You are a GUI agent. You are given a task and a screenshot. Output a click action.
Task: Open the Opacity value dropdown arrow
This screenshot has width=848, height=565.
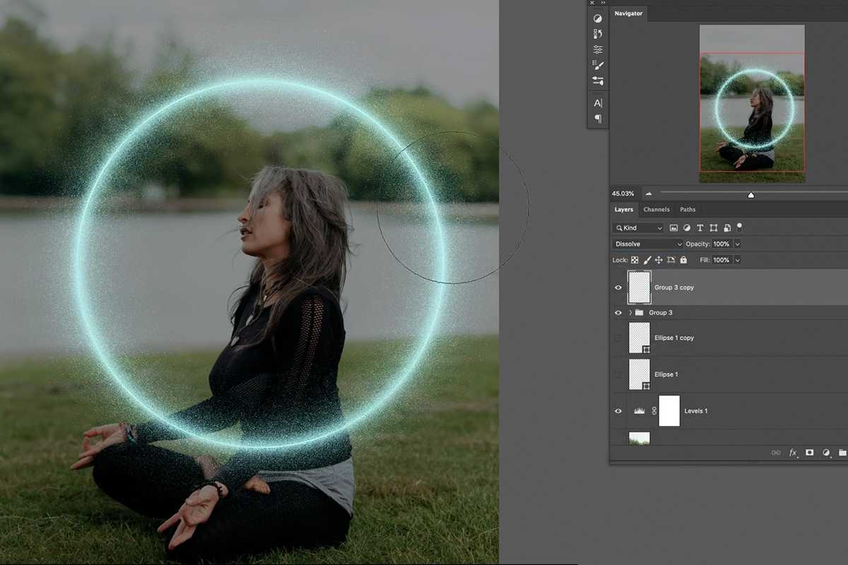[x=737, y=244]
